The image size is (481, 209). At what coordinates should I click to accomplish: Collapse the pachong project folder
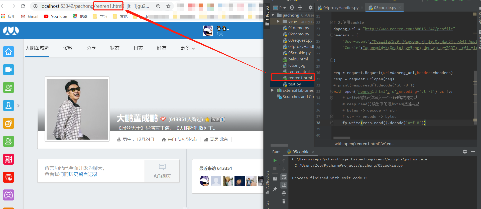[273, 15]
